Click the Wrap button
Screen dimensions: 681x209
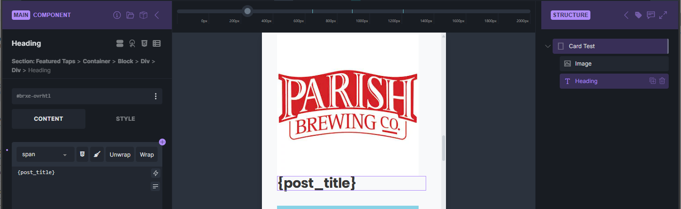(x=147, y=154)
